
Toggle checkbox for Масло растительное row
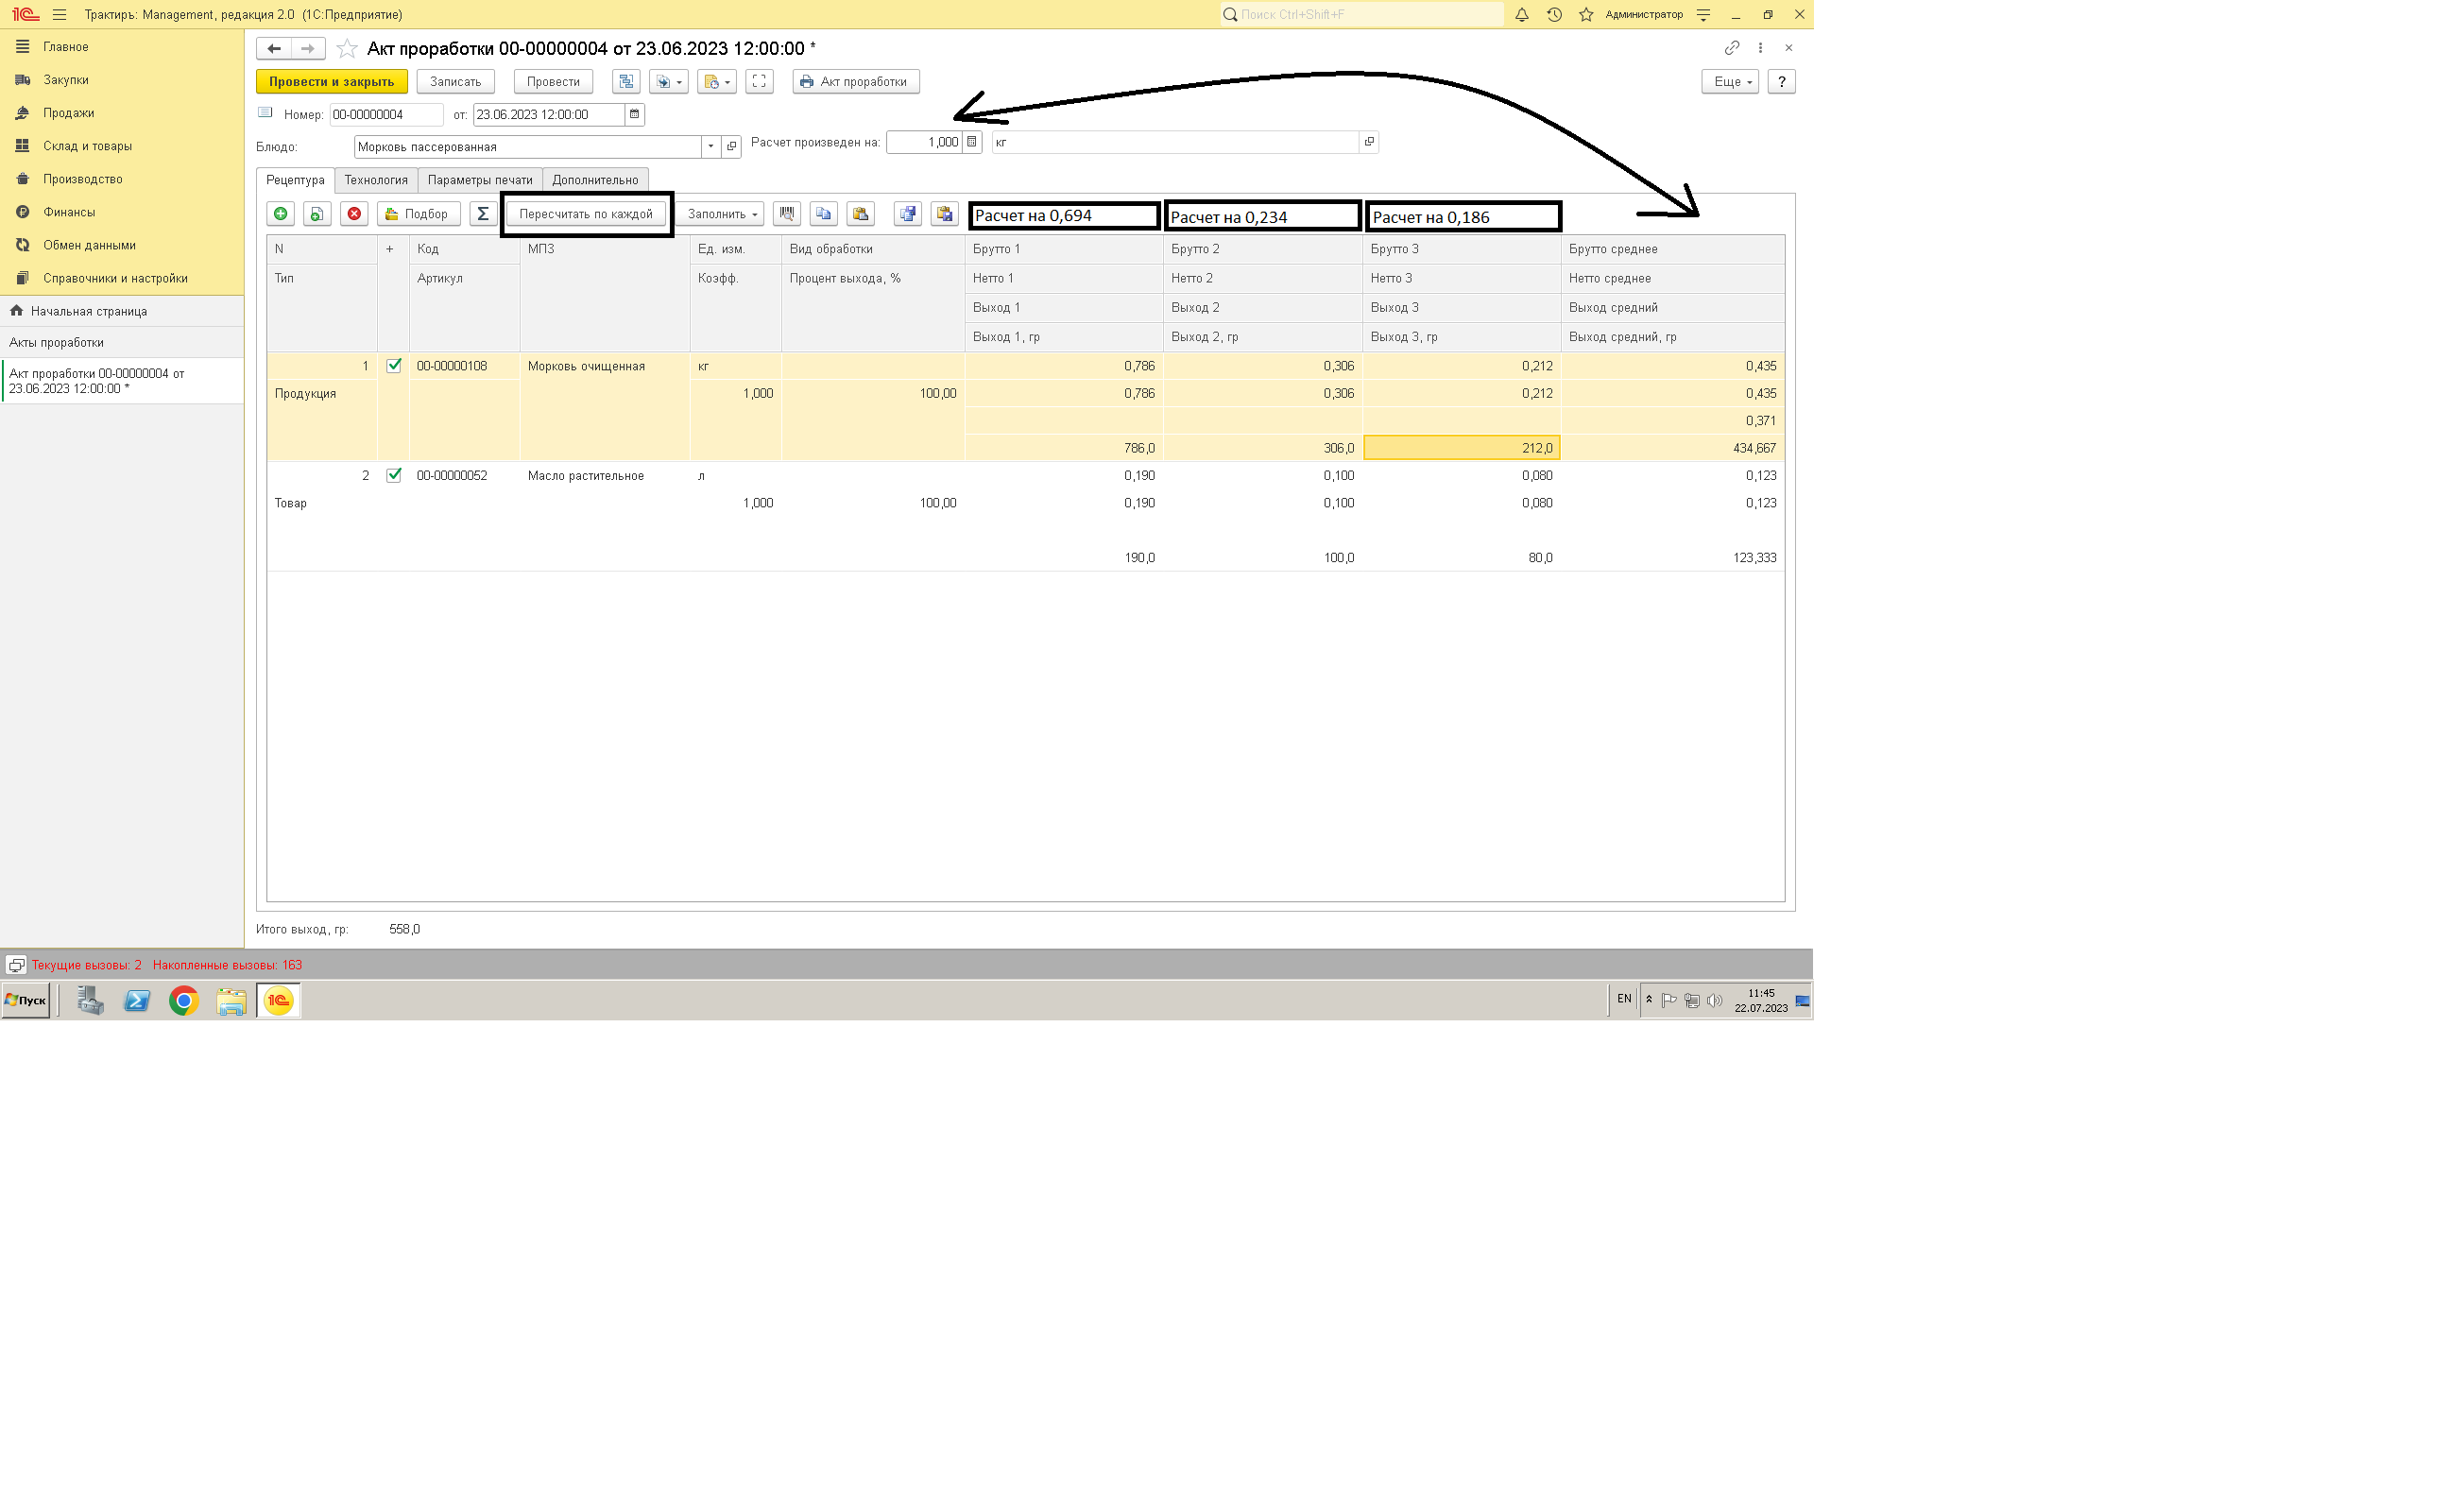(x=394, y=476)
